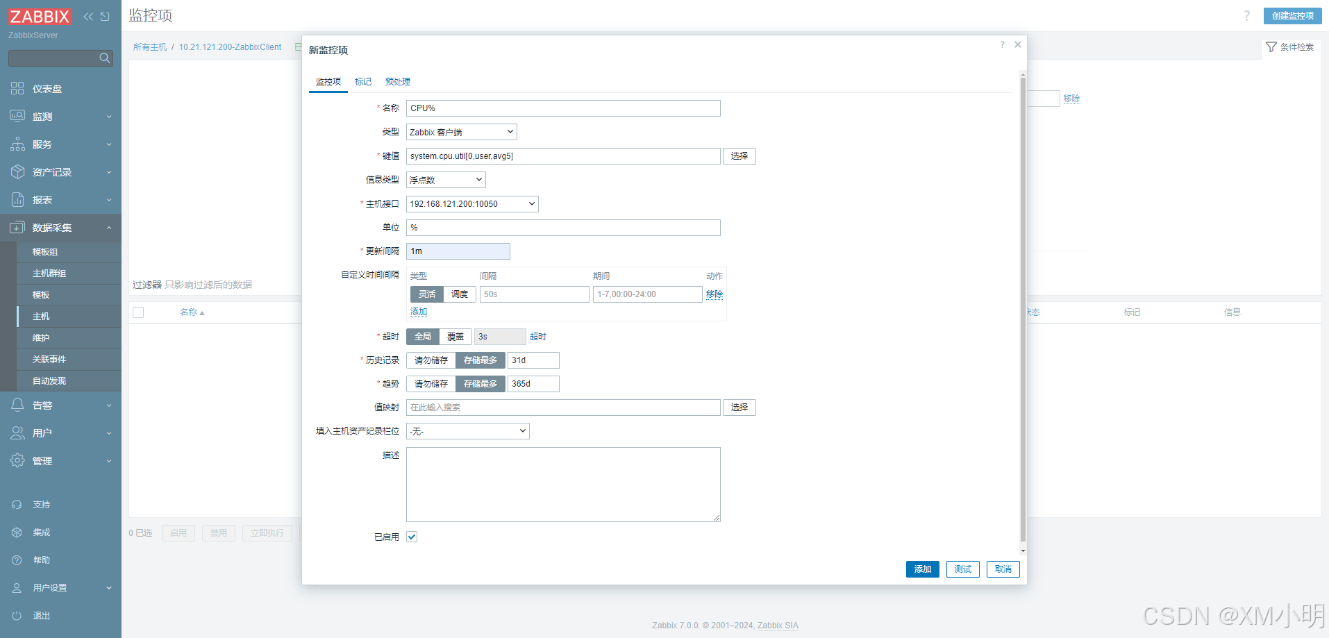Image resolution: width=1329 pixels, height=638 pixels.
Task: Click the sidebar hide/compact icon
Action: click(105, 17)
